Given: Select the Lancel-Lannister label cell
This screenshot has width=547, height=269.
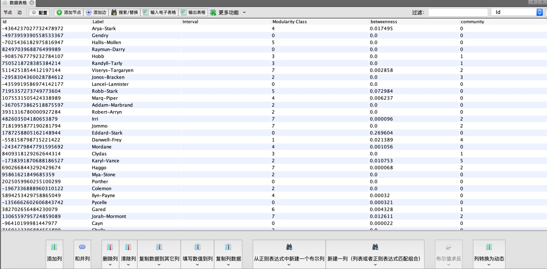Looking at the screenshot, I should [x=110, y=84].
